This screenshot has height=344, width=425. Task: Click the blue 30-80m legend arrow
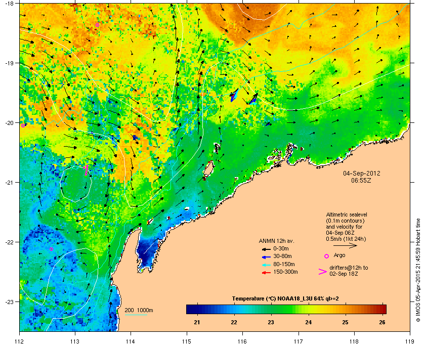(x=266, y=256)
